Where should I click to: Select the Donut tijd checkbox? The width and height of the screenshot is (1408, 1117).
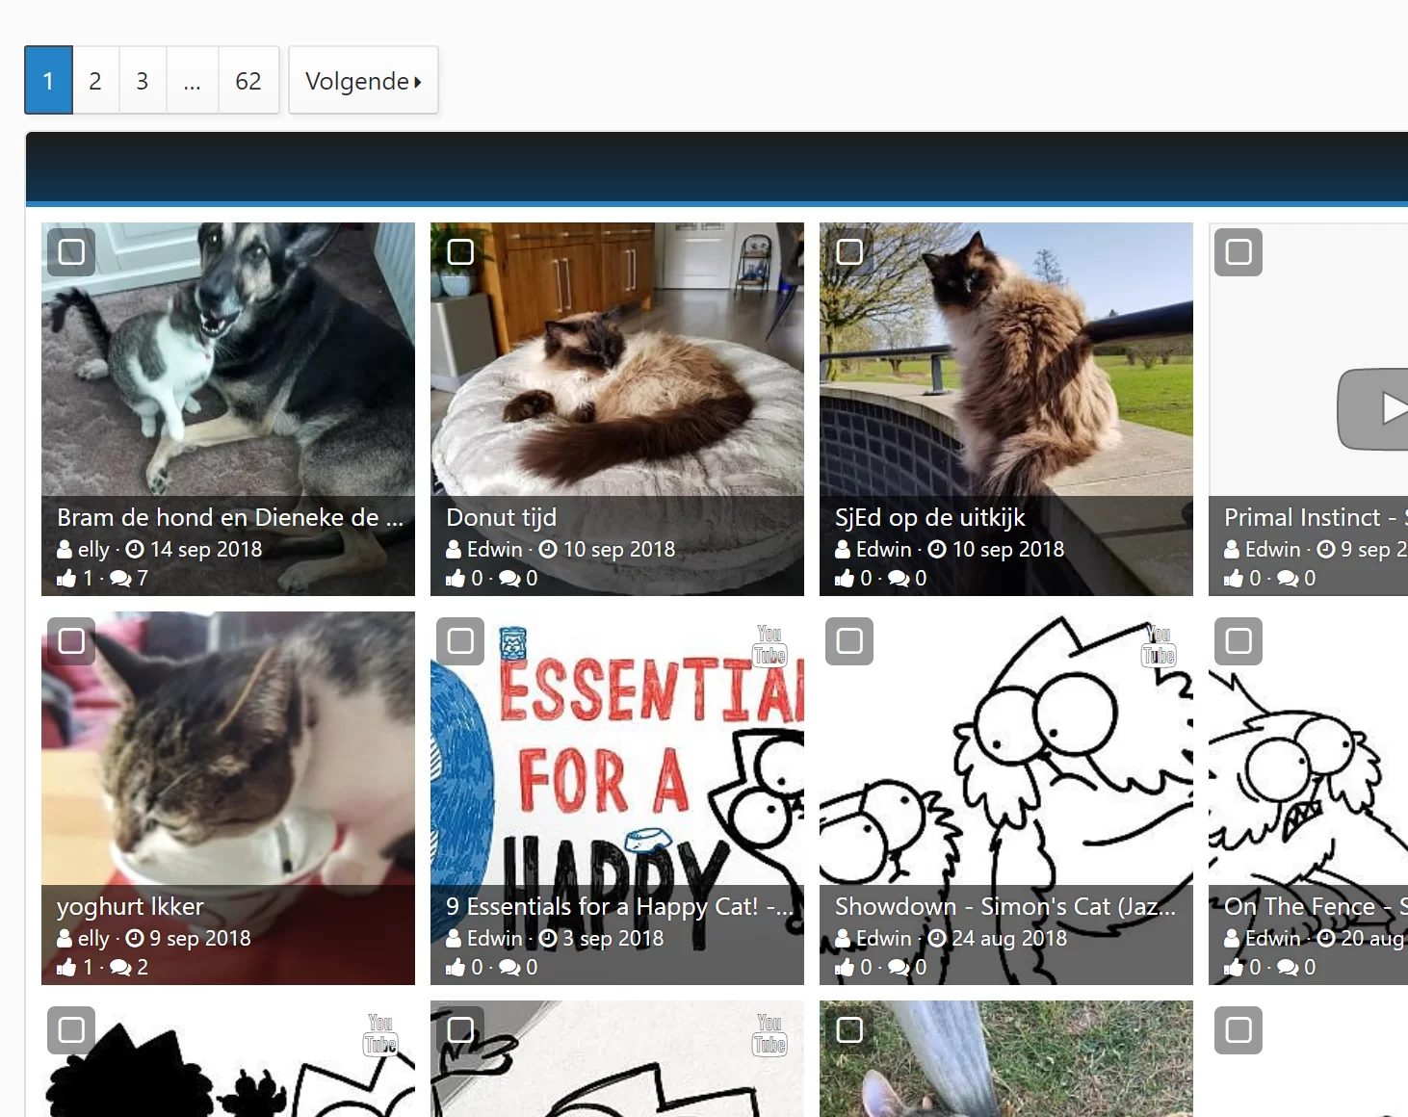[460, 252]
